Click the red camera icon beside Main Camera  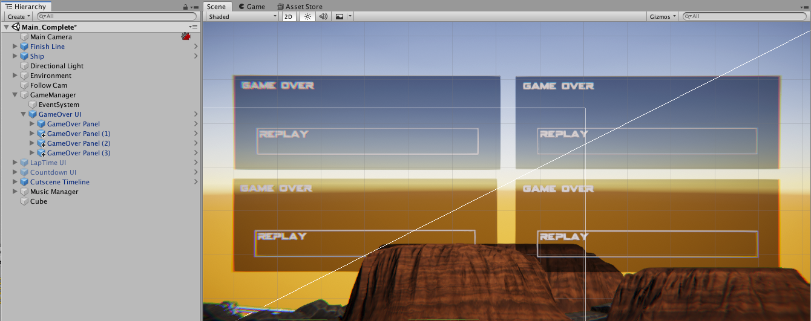click(x=186, y=37)
